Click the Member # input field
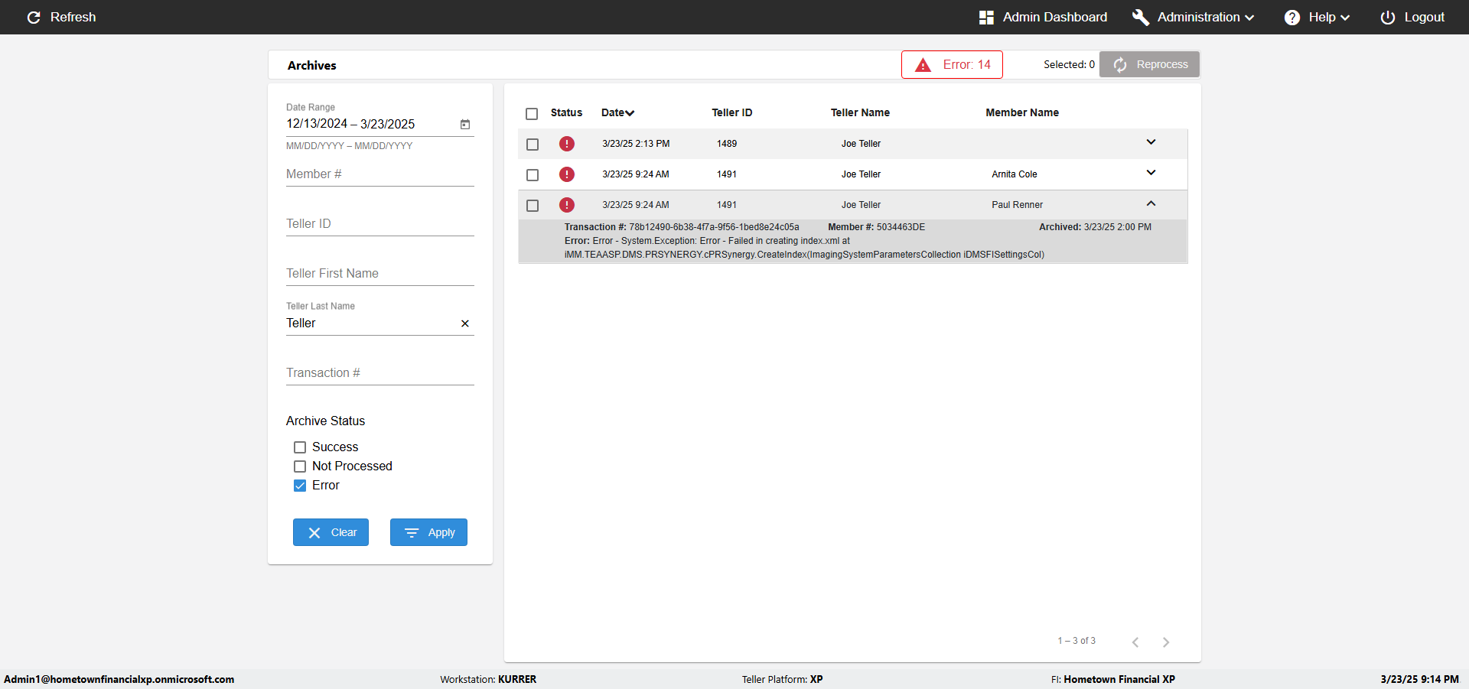This screenshot has height=689, width=1469. [380, 174]
